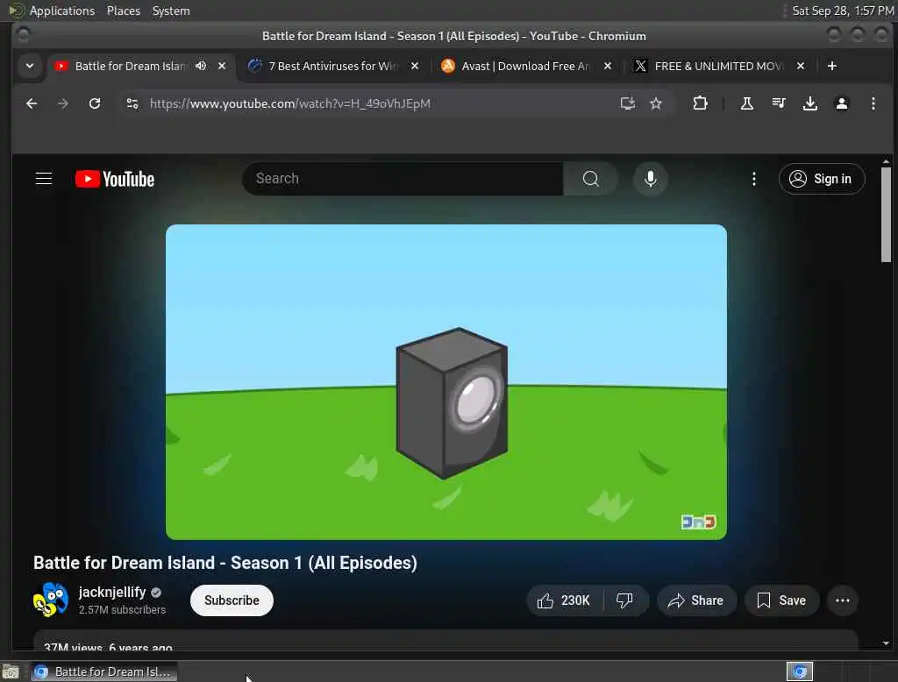Open the jacknjellify channel avatar

tap(50, 600)
